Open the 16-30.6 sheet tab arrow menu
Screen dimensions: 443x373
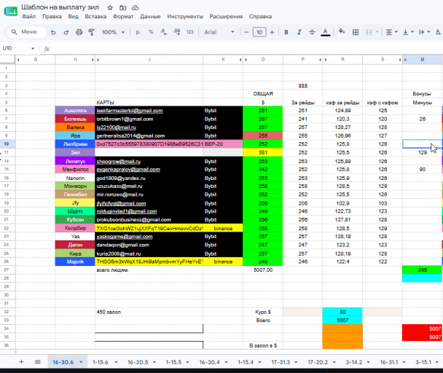tap(81, 362)
